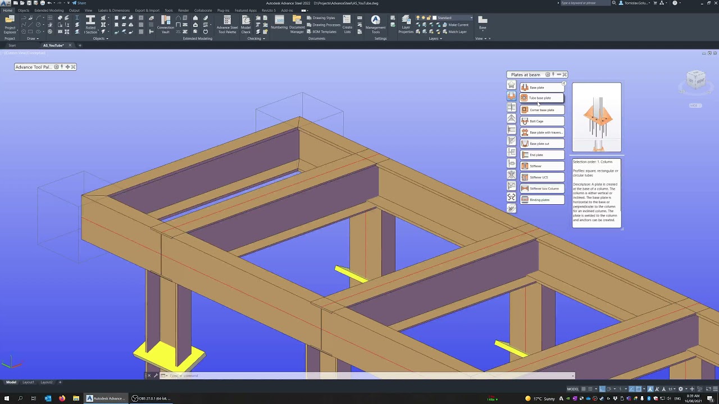Select the Base plate joint
Viewport: 719px width, 404px height.
(x=542, y=88)
